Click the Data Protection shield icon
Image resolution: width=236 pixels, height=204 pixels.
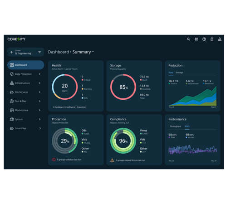pos(12,74)
